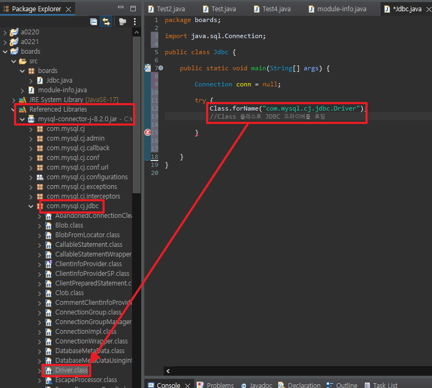Click the ClientInfoProvider.class interface icon
The width and height of the screenshot is (432, 388).
coord(49,264)
